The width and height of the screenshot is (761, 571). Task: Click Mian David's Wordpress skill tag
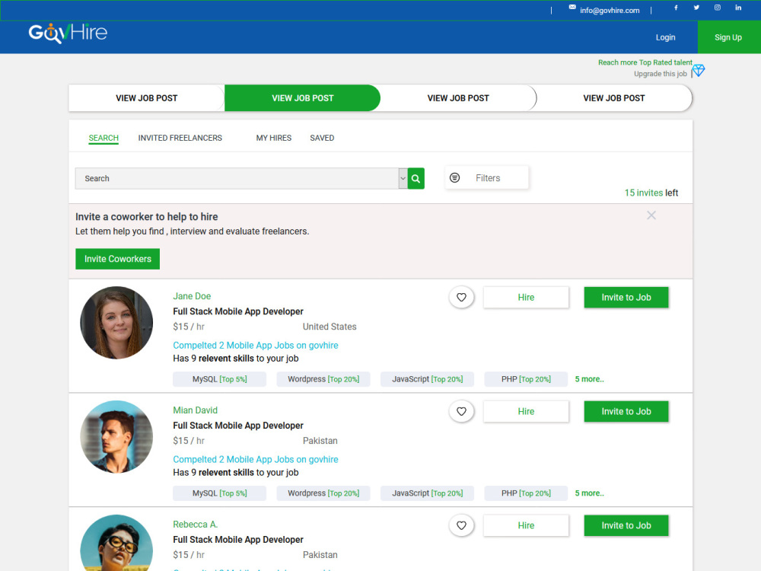point(323,493)
